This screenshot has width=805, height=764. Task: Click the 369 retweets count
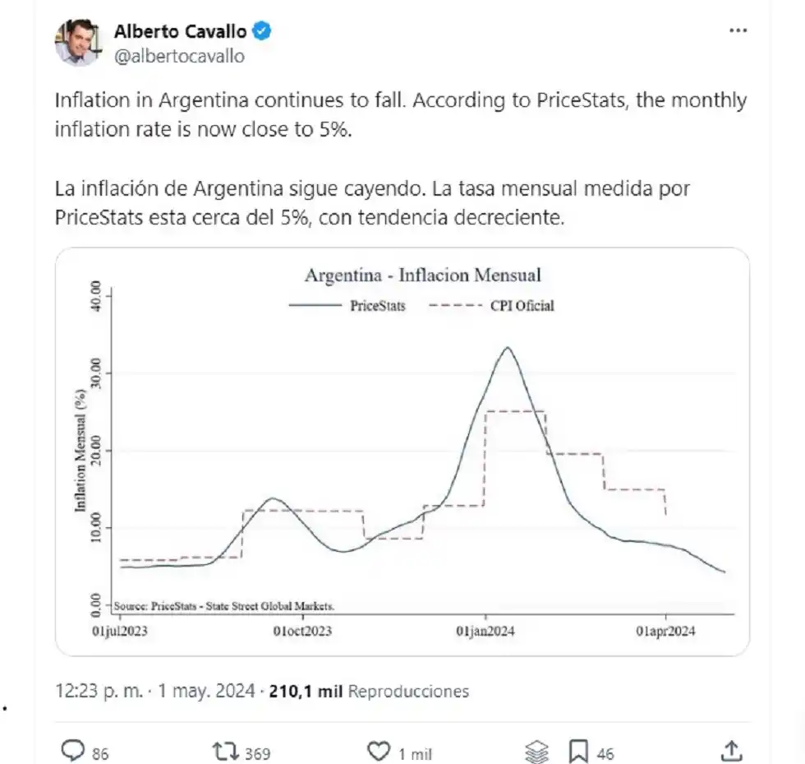click(x=256, y=752)
